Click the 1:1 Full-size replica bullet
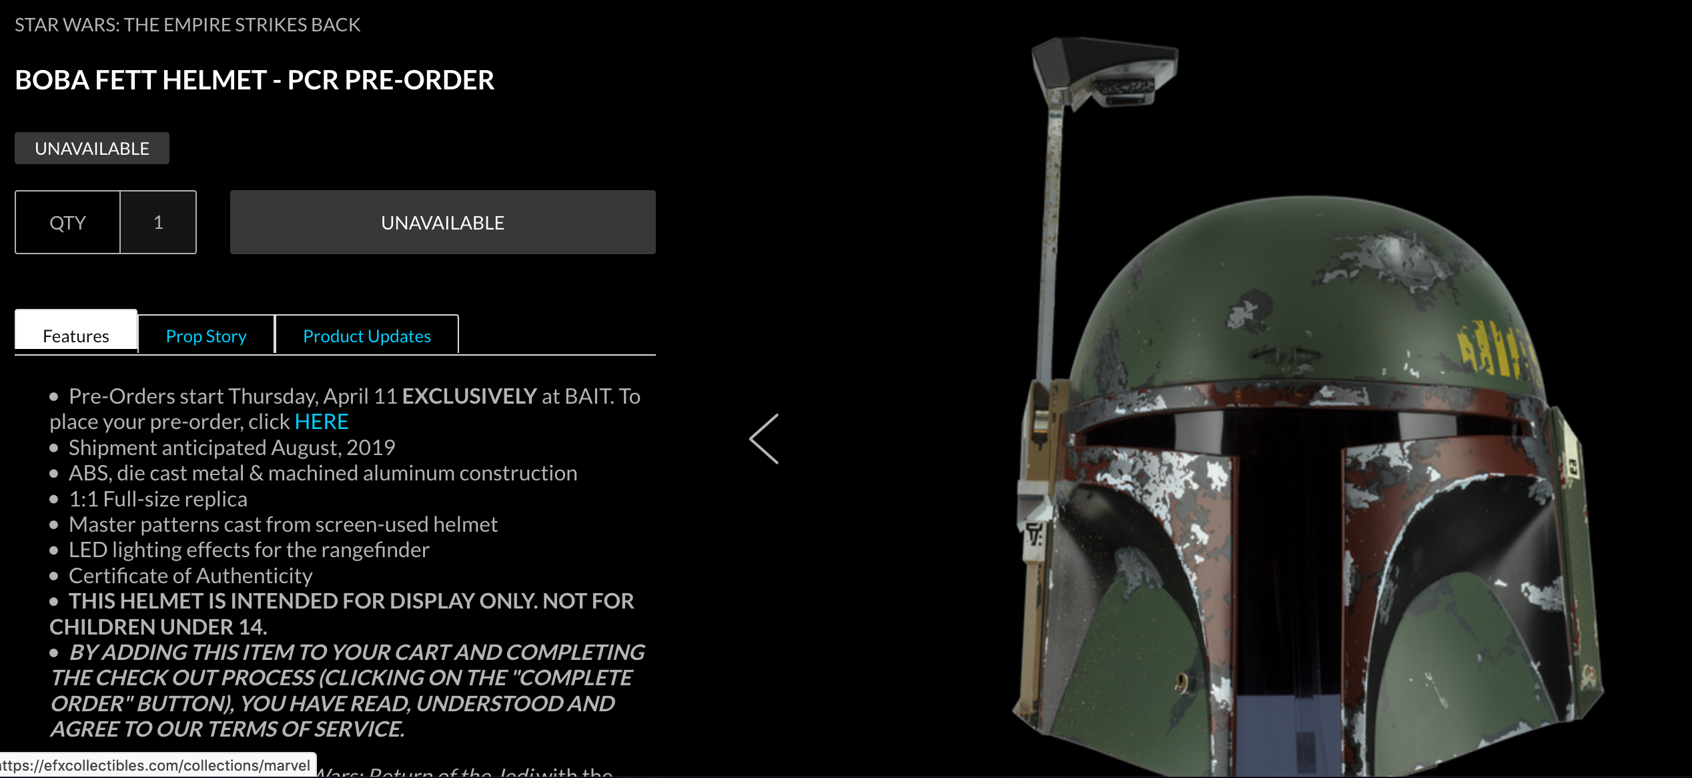 pyautogui.click(x=158, y=499)
